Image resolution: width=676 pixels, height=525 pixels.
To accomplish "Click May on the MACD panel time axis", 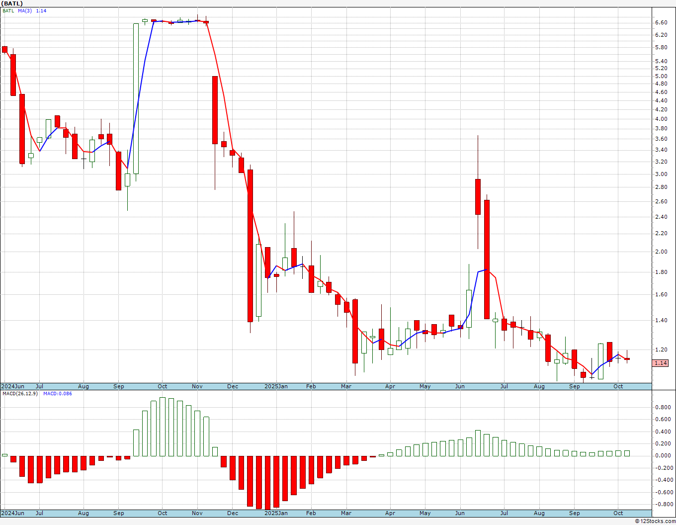I will click(425, 513).
